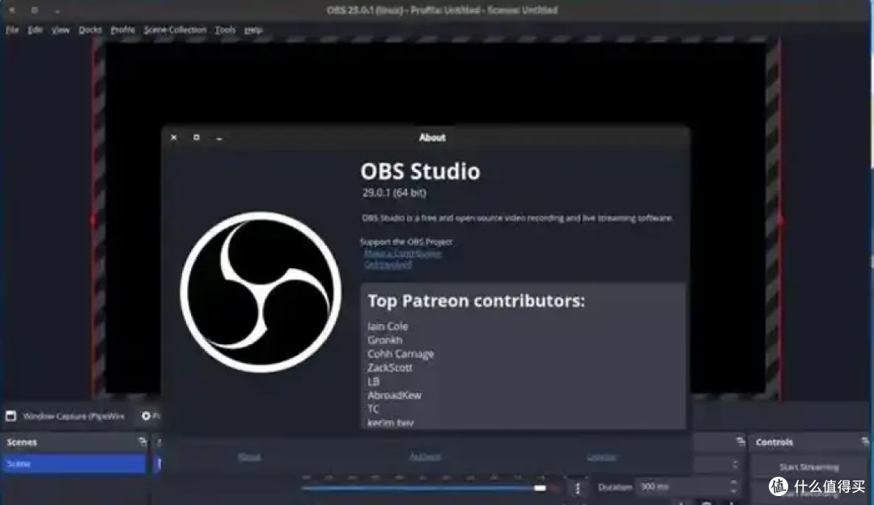Increase transition Duration with stepper
Screen dimensions: 874x505
click(733, 482)
